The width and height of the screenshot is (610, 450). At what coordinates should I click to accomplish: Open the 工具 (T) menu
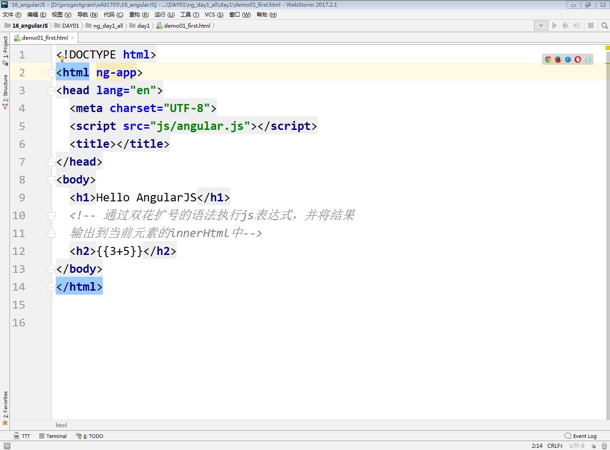(190, 15)
